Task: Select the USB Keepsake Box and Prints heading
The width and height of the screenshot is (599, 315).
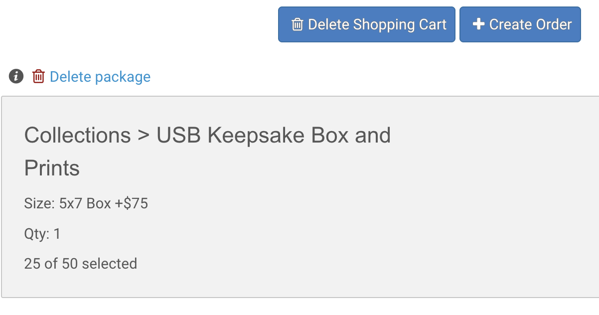Action: click(207, 152)
